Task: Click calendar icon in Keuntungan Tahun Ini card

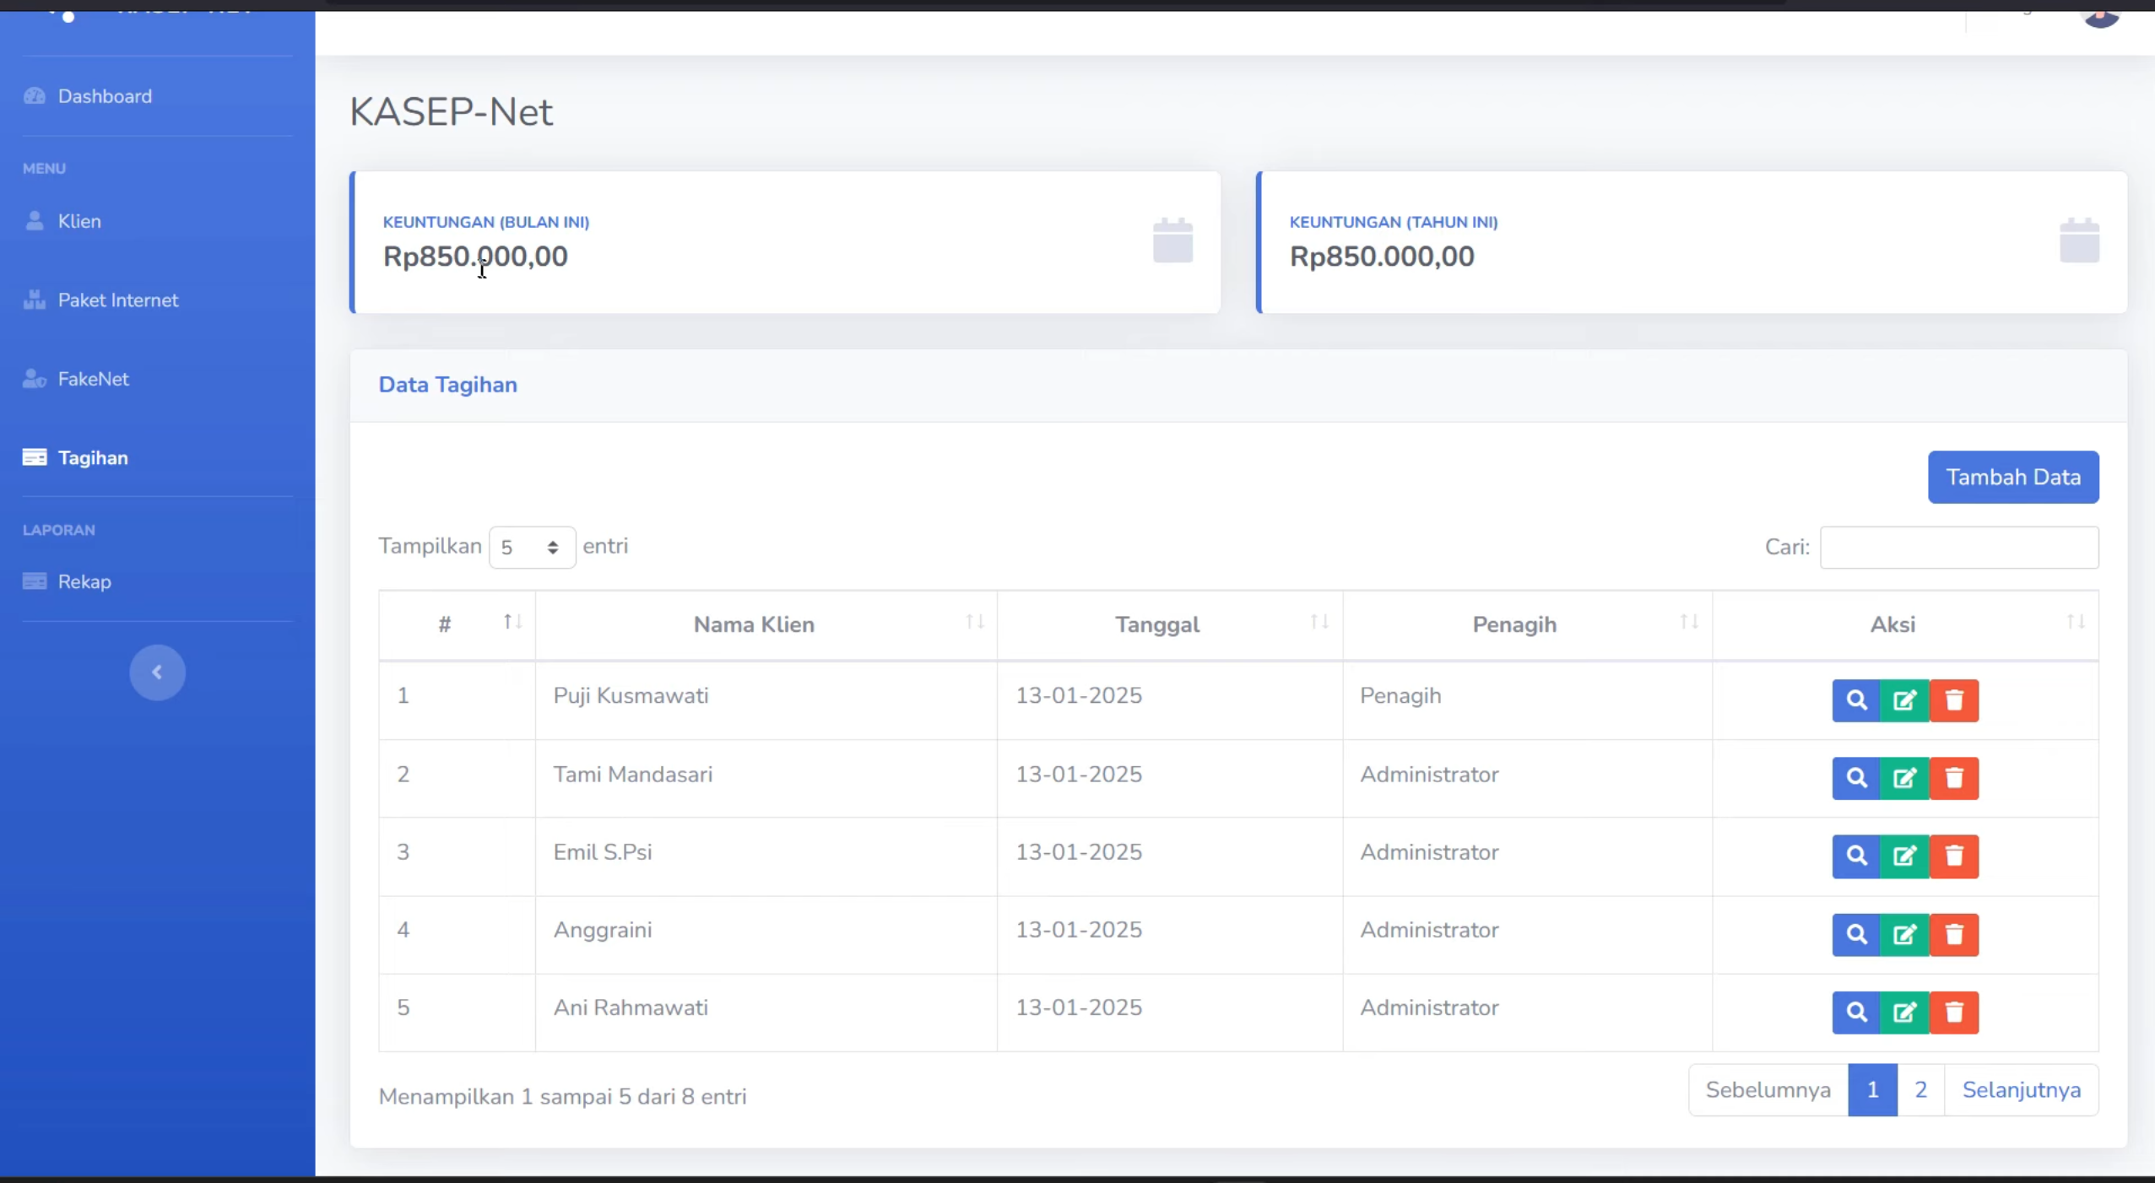Action: [x=2079, y=240]
